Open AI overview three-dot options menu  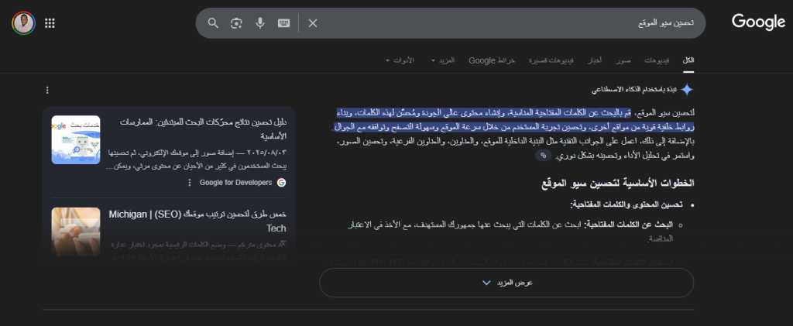coord(47,90)
